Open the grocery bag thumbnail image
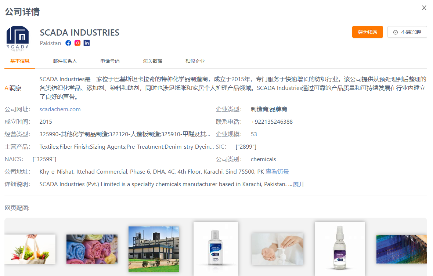The image size is (433, 276). click(x=30, y=249)
